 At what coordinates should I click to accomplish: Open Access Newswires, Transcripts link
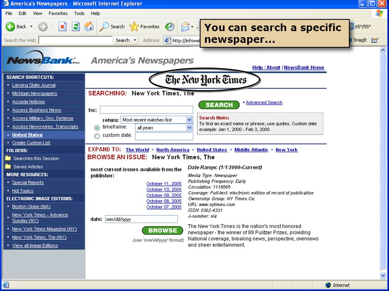point(45,127)
